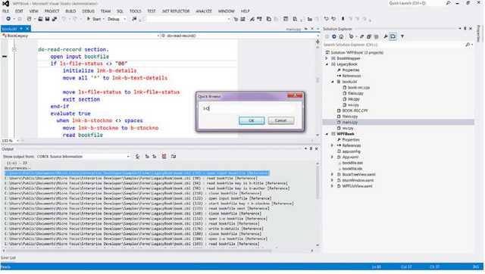Collapse the LegacyBook project node
Screen dimensions: 485x274
coord(327,64)
